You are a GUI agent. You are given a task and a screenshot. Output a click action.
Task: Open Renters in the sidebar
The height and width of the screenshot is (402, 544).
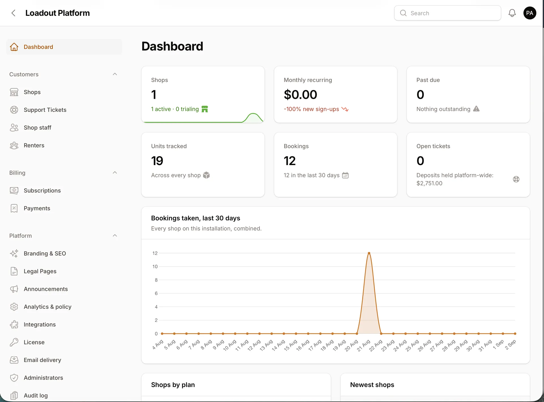click(64, 145)
